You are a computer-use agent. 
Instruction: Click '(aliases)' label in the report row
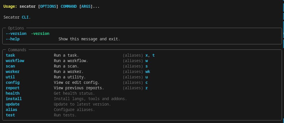(x=133, y=88)
